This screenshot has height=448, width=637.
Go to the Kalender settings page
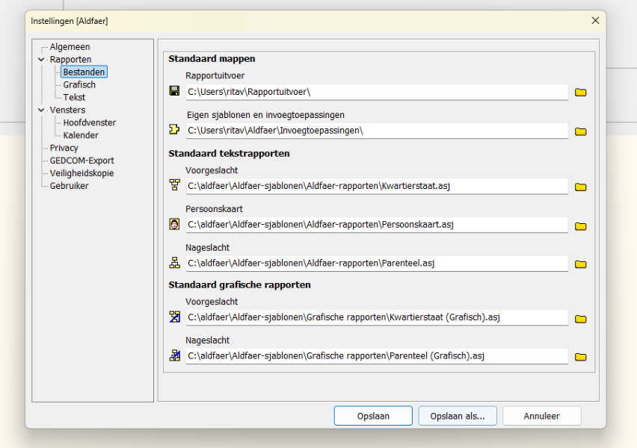81,135
